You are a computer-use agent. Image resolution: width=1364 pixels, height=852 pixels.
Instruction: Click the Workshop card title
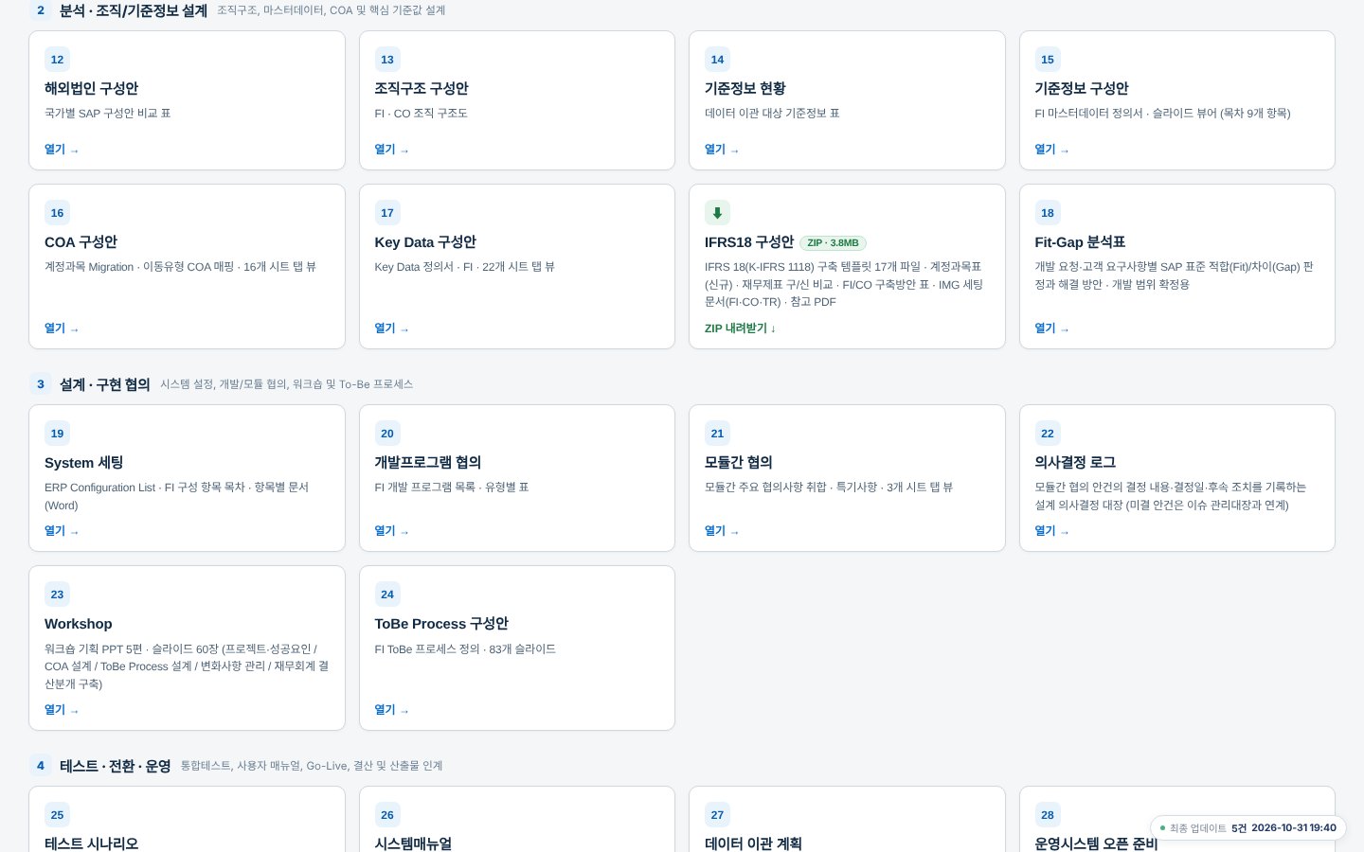click(x=79, y=624)
